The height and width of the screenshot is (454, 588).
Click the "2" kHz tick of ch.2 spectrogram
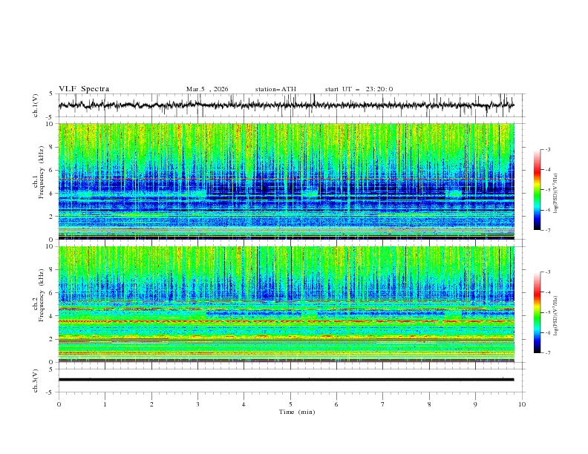(52, 339)
